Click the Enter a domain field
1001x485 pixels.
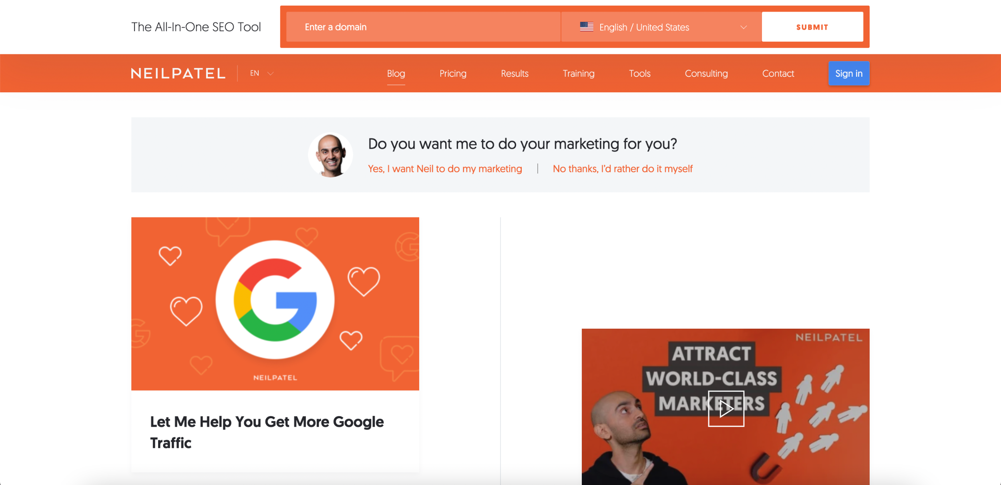click(x=424, y=27)
